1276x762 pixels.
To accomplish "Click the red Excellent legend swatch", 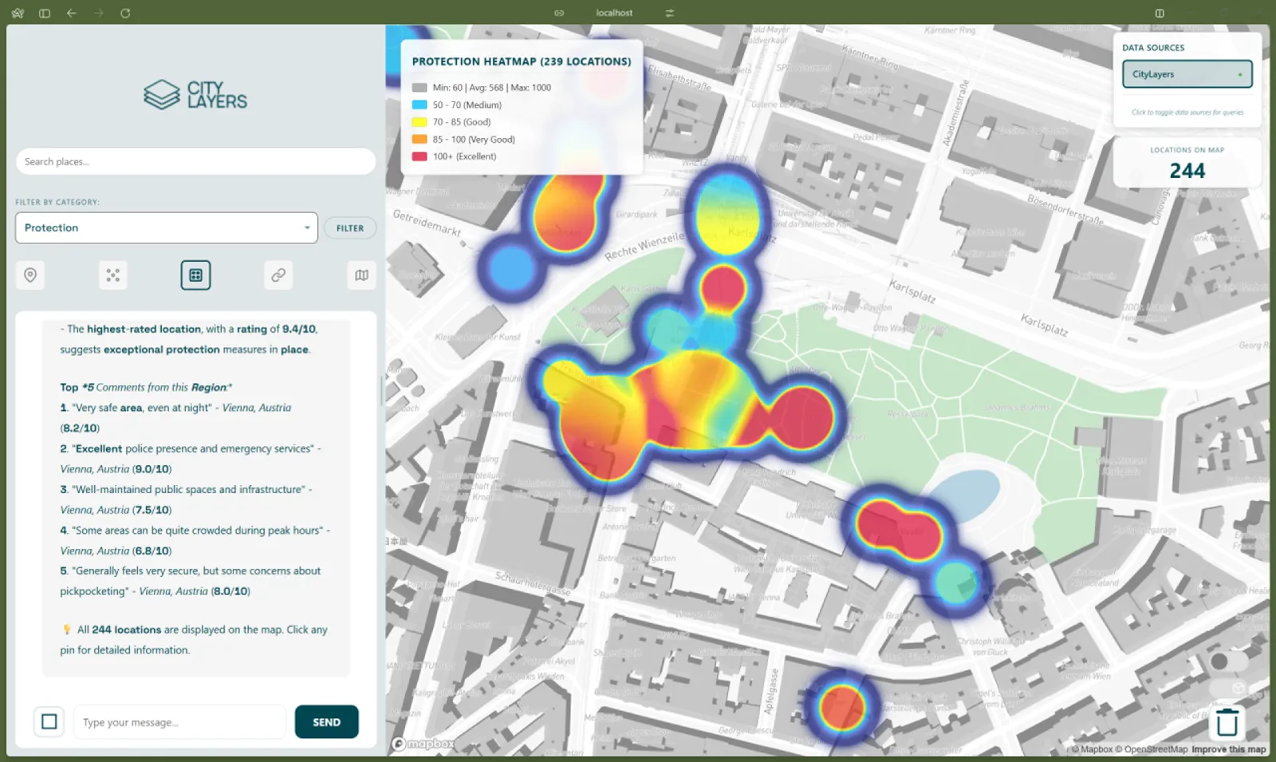I will (419, 156).
